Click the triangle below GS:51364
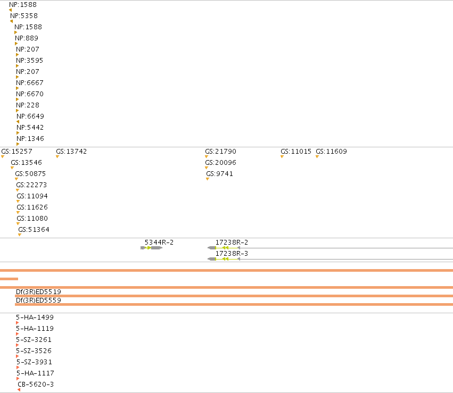The width and height of the screenshot is (453, 393). point(20,235)
